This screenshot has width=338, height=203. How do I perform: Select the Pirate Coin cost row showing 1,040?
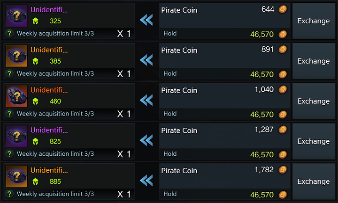(224, 95)
